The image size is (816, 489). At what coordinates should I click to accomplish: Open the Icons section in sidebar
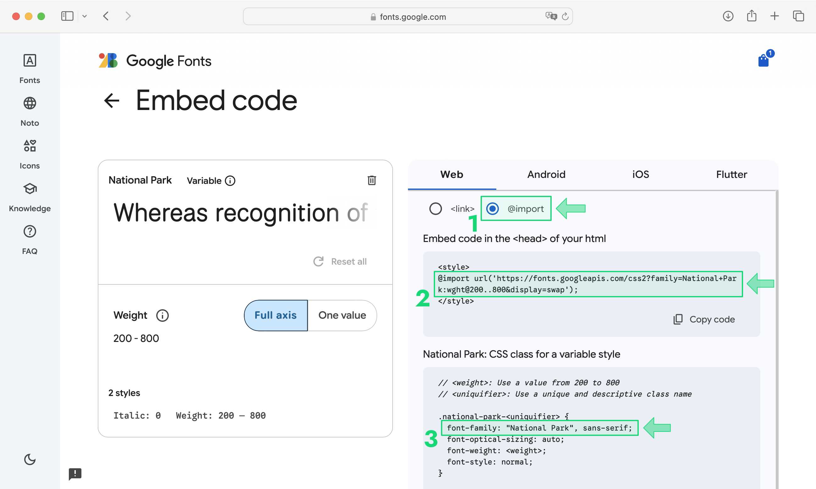point(30,154)
